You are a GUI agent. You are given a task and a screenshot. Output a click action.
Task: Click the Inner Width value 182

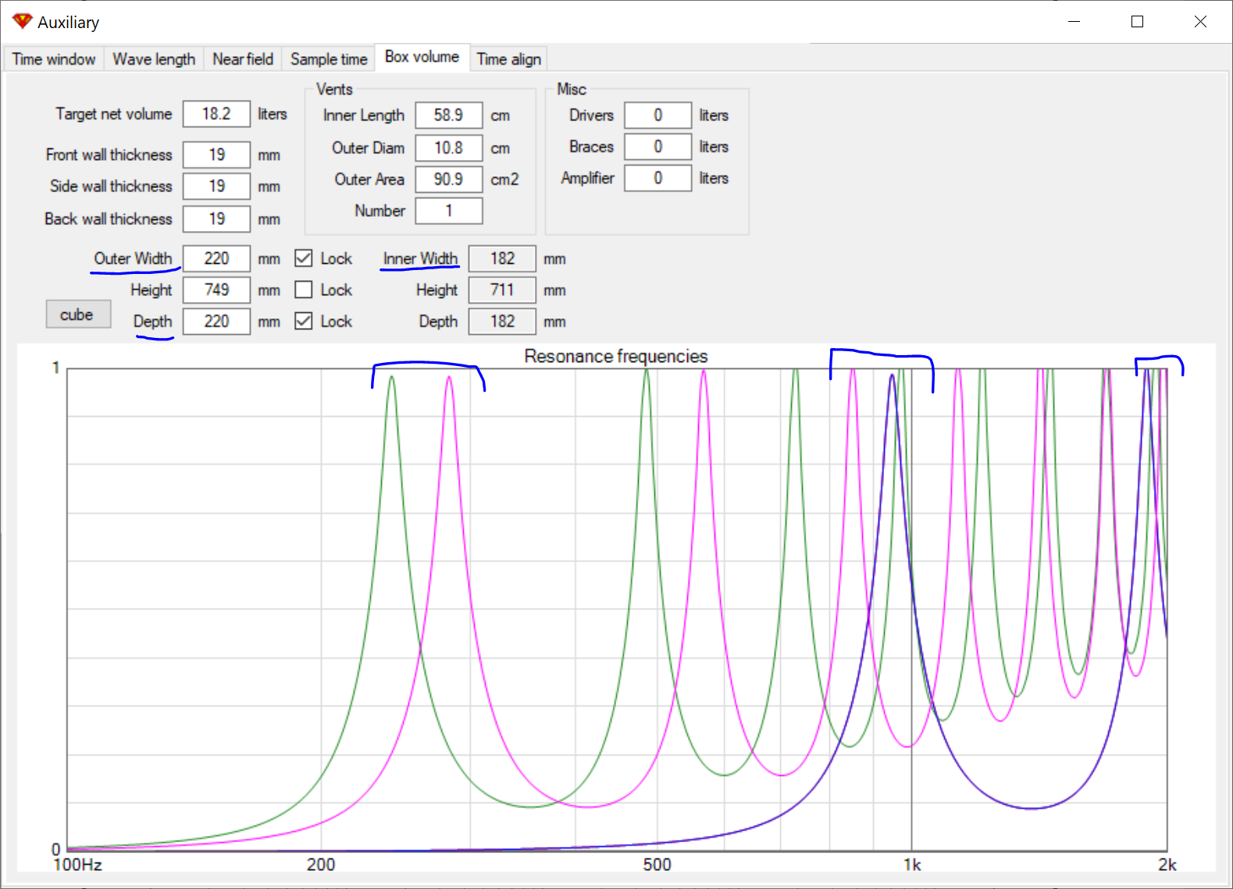tap(502, 258)
